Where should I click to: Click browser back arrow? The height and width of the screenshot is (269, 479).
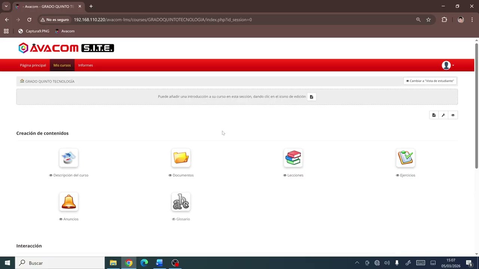pos(7,19)
